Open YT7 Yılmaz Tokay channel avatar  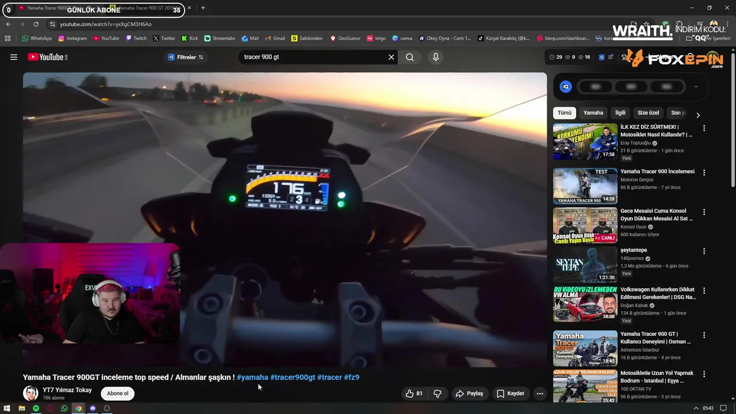click(x=30, y=393)
